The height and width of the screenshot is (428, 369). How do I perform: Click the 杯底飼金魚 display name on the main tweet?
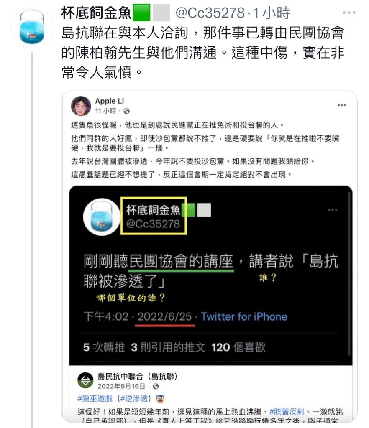tap(96, 13)
